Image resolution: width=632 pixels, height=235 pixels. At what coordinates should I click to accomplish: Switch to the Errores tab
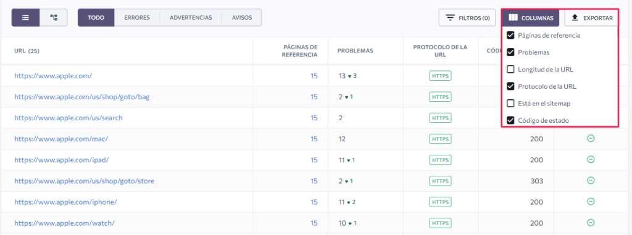point(137,18)
